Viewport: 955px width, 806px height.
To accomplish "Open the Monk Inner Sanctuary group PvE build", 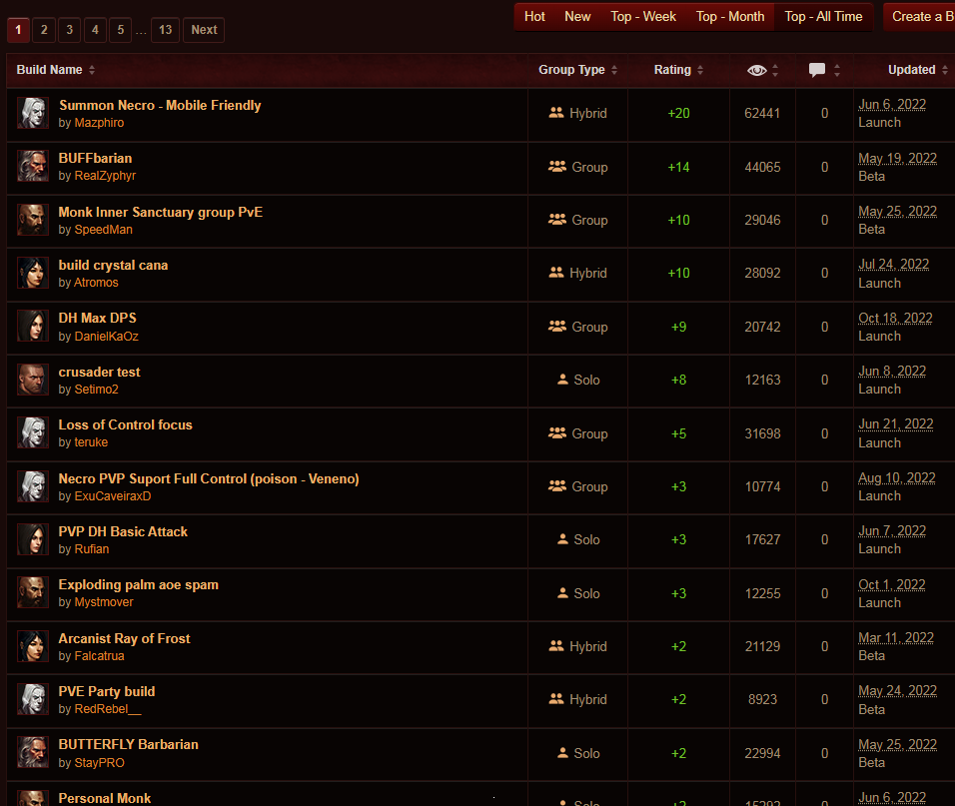I will pos(161,212).
